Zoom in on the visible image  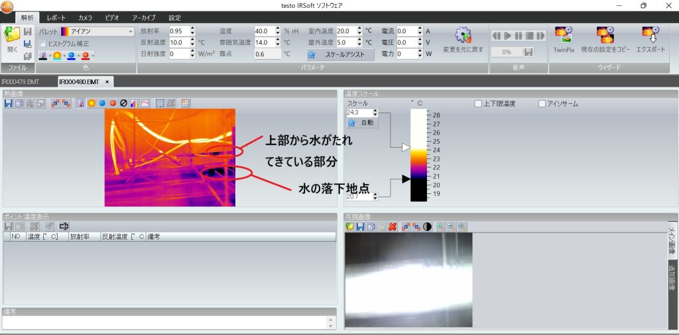(x=440, y=226)
